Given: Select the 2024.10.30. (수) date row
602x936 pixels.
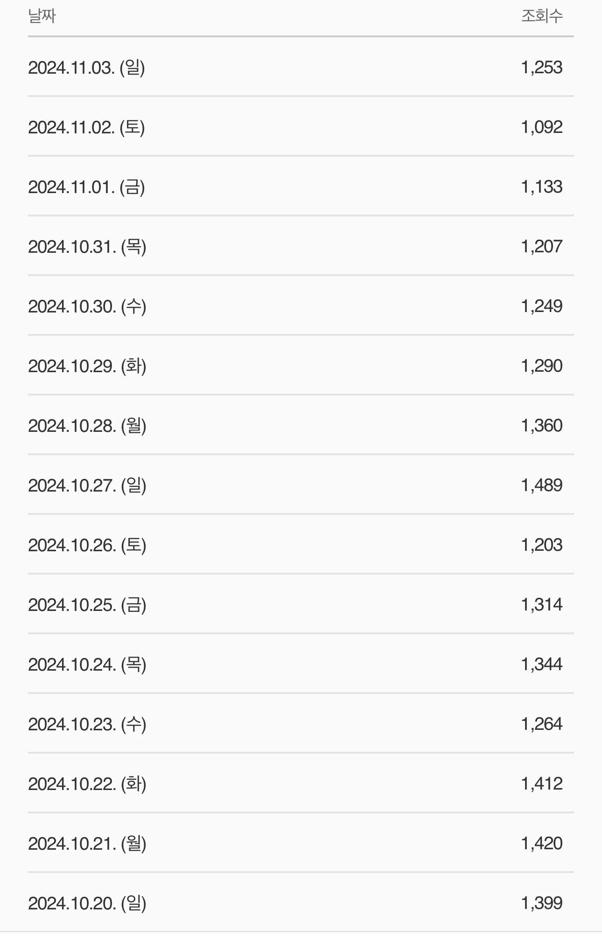Looking at the screenshot, I should [x=301, y=306].
